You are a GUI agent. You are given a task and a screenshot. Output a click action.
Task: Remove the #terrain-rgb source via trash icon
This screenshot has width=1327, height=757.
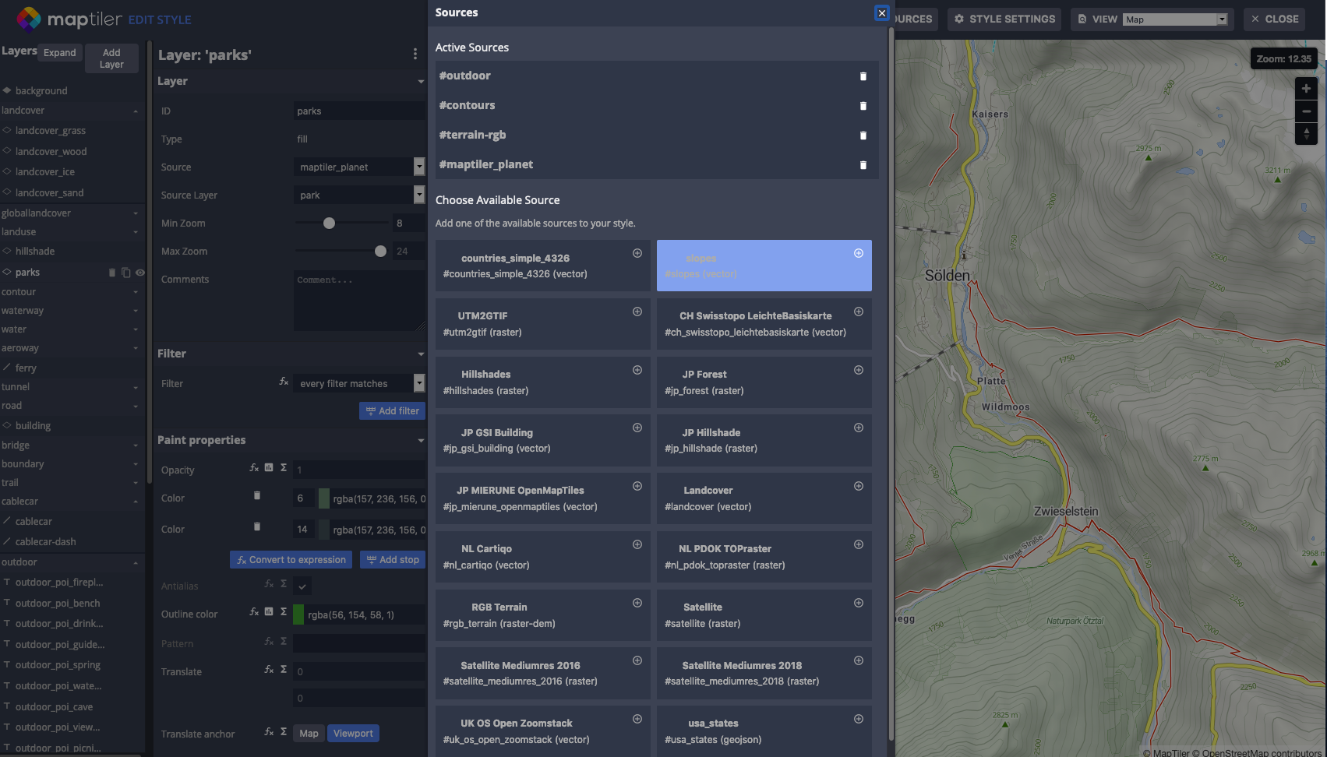tap(863, 136)
